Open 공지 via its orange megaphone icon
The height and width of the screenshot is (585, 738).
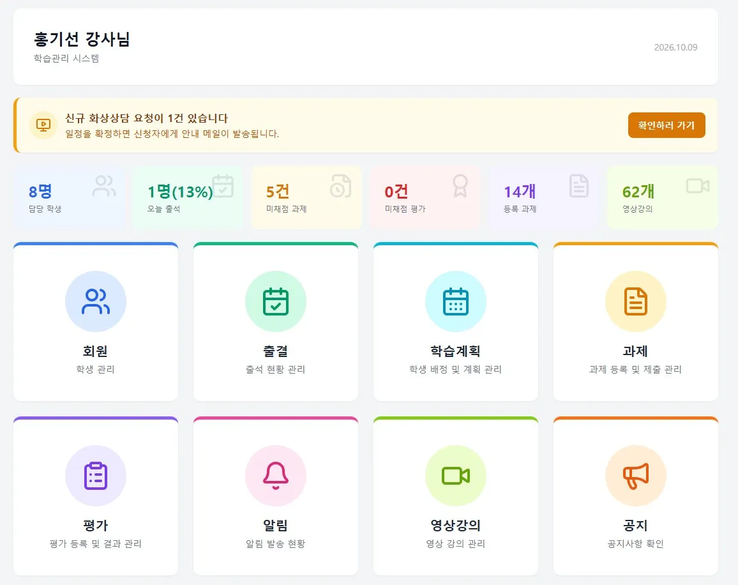[636, 476]
